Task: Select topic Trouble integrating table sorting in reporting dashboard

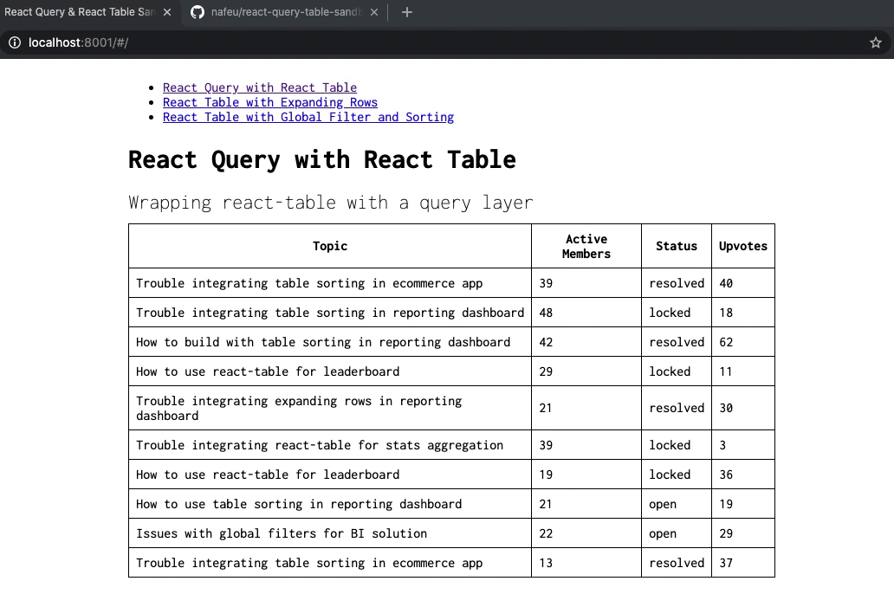Action: click(x=329, y=313)
